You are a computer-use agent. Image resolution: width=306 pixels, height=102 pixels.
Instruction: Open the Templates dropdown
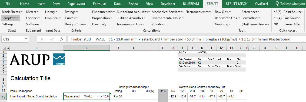tap(10, 18)
